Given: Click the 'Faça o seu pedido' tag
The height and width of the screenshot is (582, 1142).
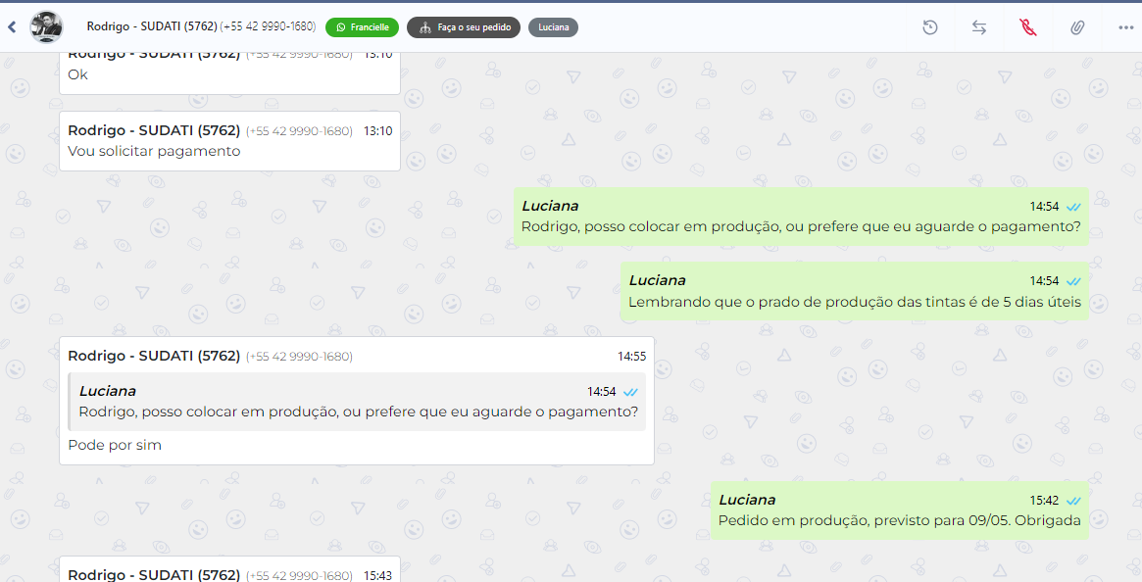Looking at the screenshot, I should click(x=464, y=27).
